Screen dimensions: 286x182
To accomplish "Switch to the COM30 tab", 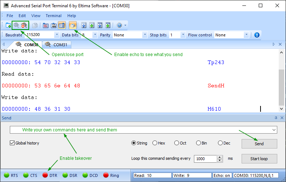I will coord(27,44).
